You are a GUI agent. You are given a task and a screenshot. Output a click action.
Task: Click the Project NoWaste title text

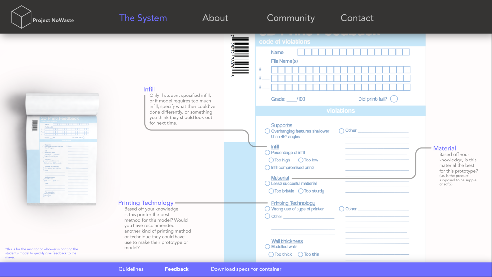point(53,20)
